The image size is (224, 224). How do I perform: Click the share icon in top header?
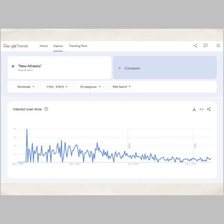point(195,46)
